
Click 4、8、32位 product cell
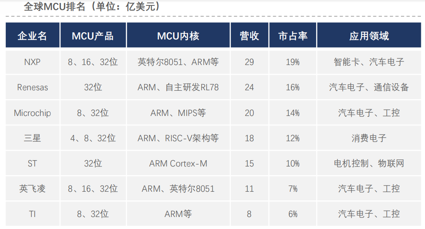coord(93,138)
